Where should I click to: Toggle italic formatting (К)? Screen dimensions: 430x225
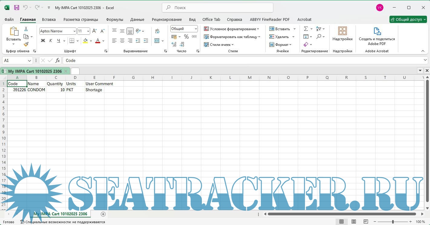(51, 41)
